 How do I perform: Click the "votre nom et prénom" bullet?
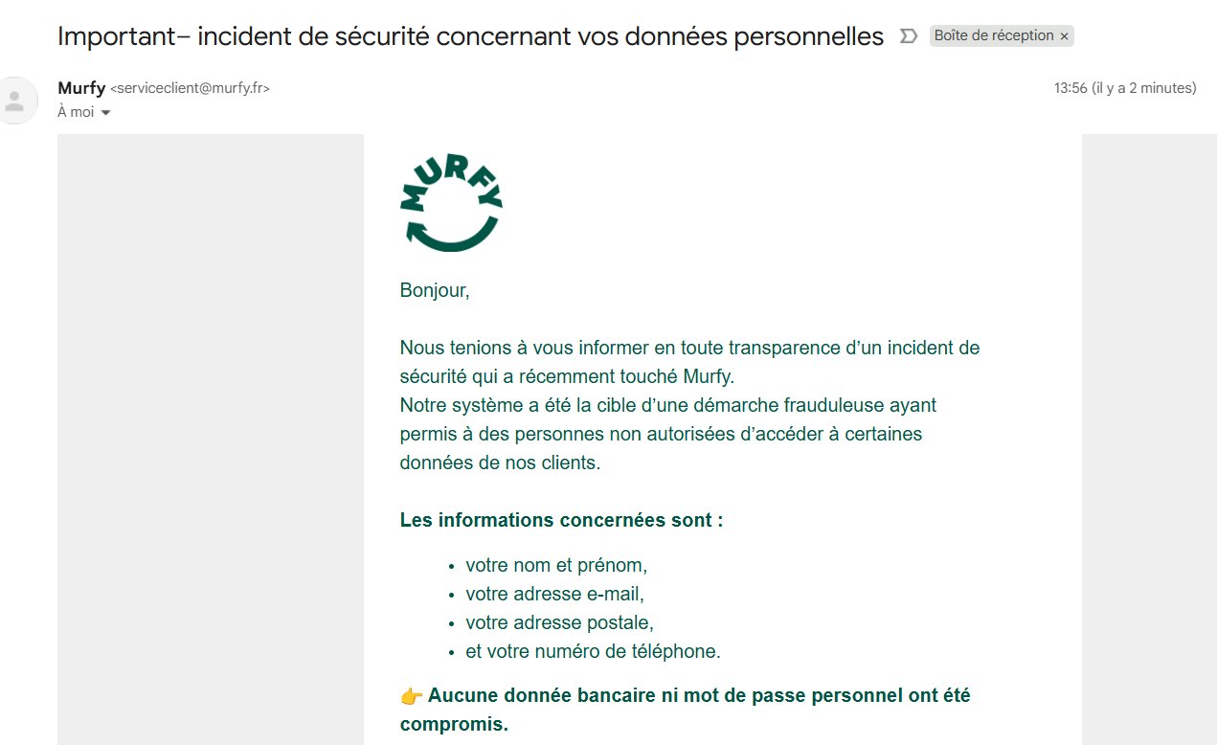(x=556, y=565)
